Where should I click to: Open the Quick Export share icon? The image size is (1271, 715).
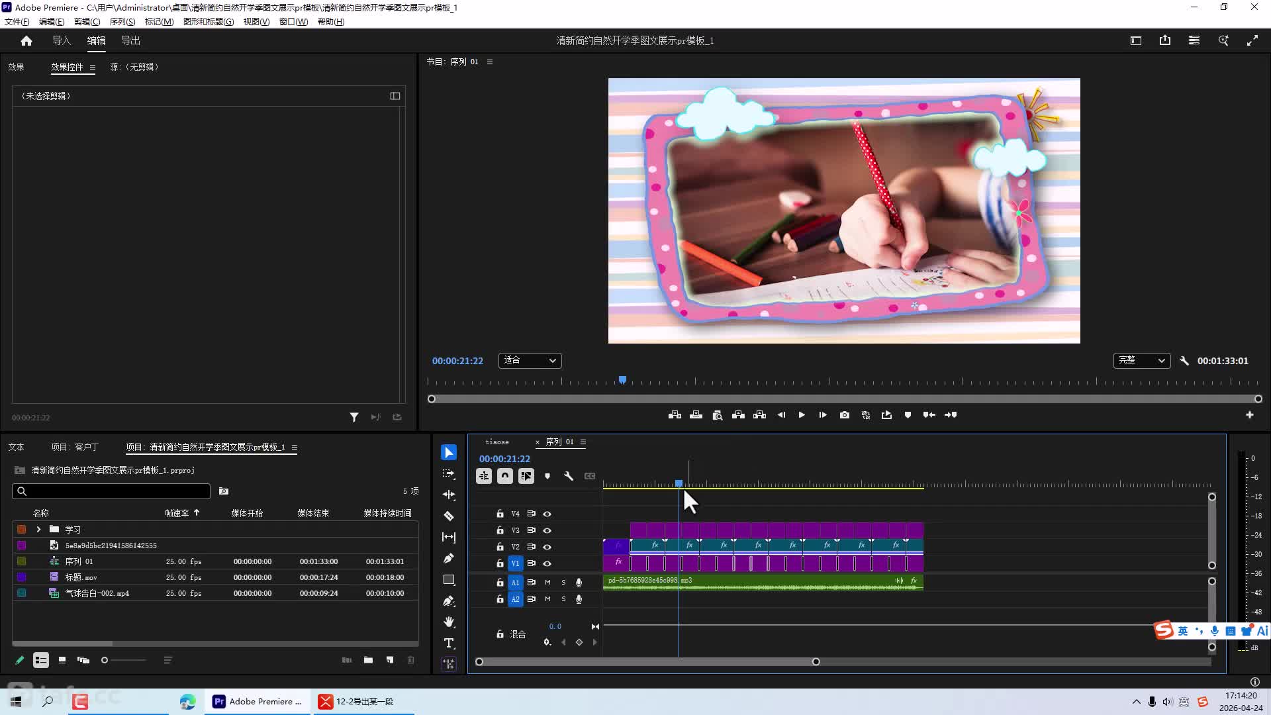[1165, 40]
